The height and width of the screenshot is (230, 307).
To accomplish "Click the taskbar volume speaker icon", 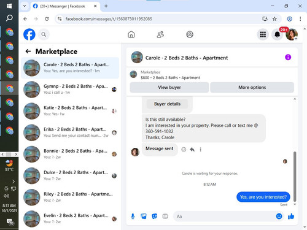I will (6, 196).
